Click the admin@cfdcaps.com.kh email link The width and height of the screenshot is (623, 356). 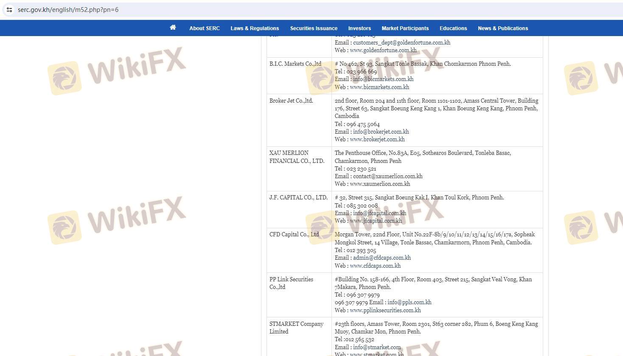382,258
